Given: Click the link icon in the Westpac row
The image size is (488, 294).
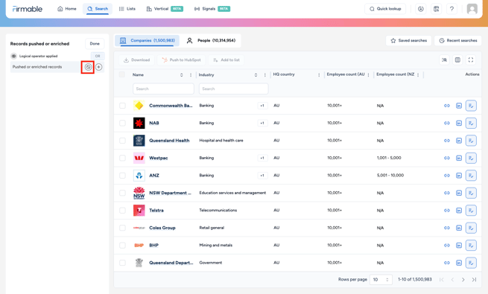Looking at the screenshot, I should tap(447, 158).
